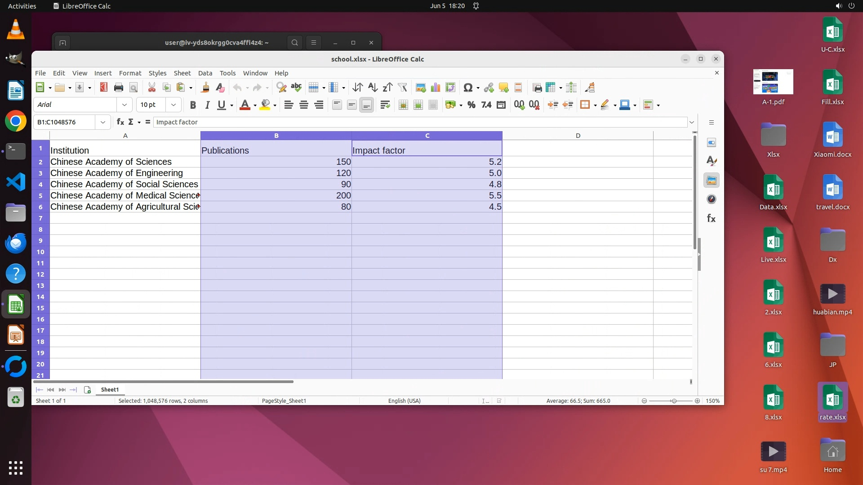Viewport: 863px width, 485px height.
Task: Click the AutoFilter funnel icon
Action: pyautogui.click(x=402, y=88)
